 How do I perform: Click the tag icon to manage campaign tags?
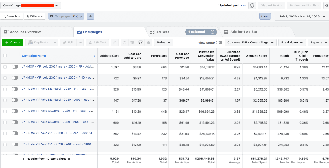(x=148, y=42)
